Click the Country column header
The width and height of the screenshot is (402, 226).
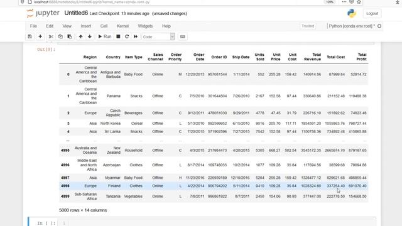point(113,57)
